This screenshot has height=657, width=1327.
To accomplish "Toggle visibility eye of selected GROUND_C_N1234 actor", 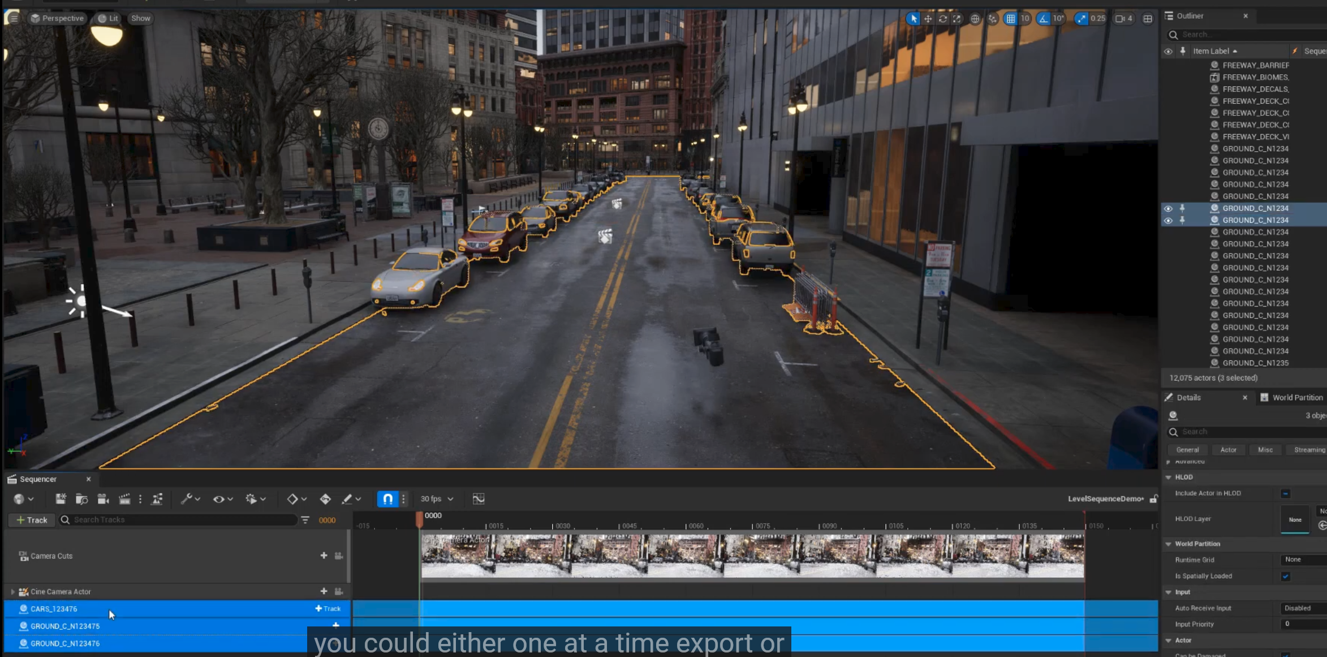I will (x=1168, y=208).
